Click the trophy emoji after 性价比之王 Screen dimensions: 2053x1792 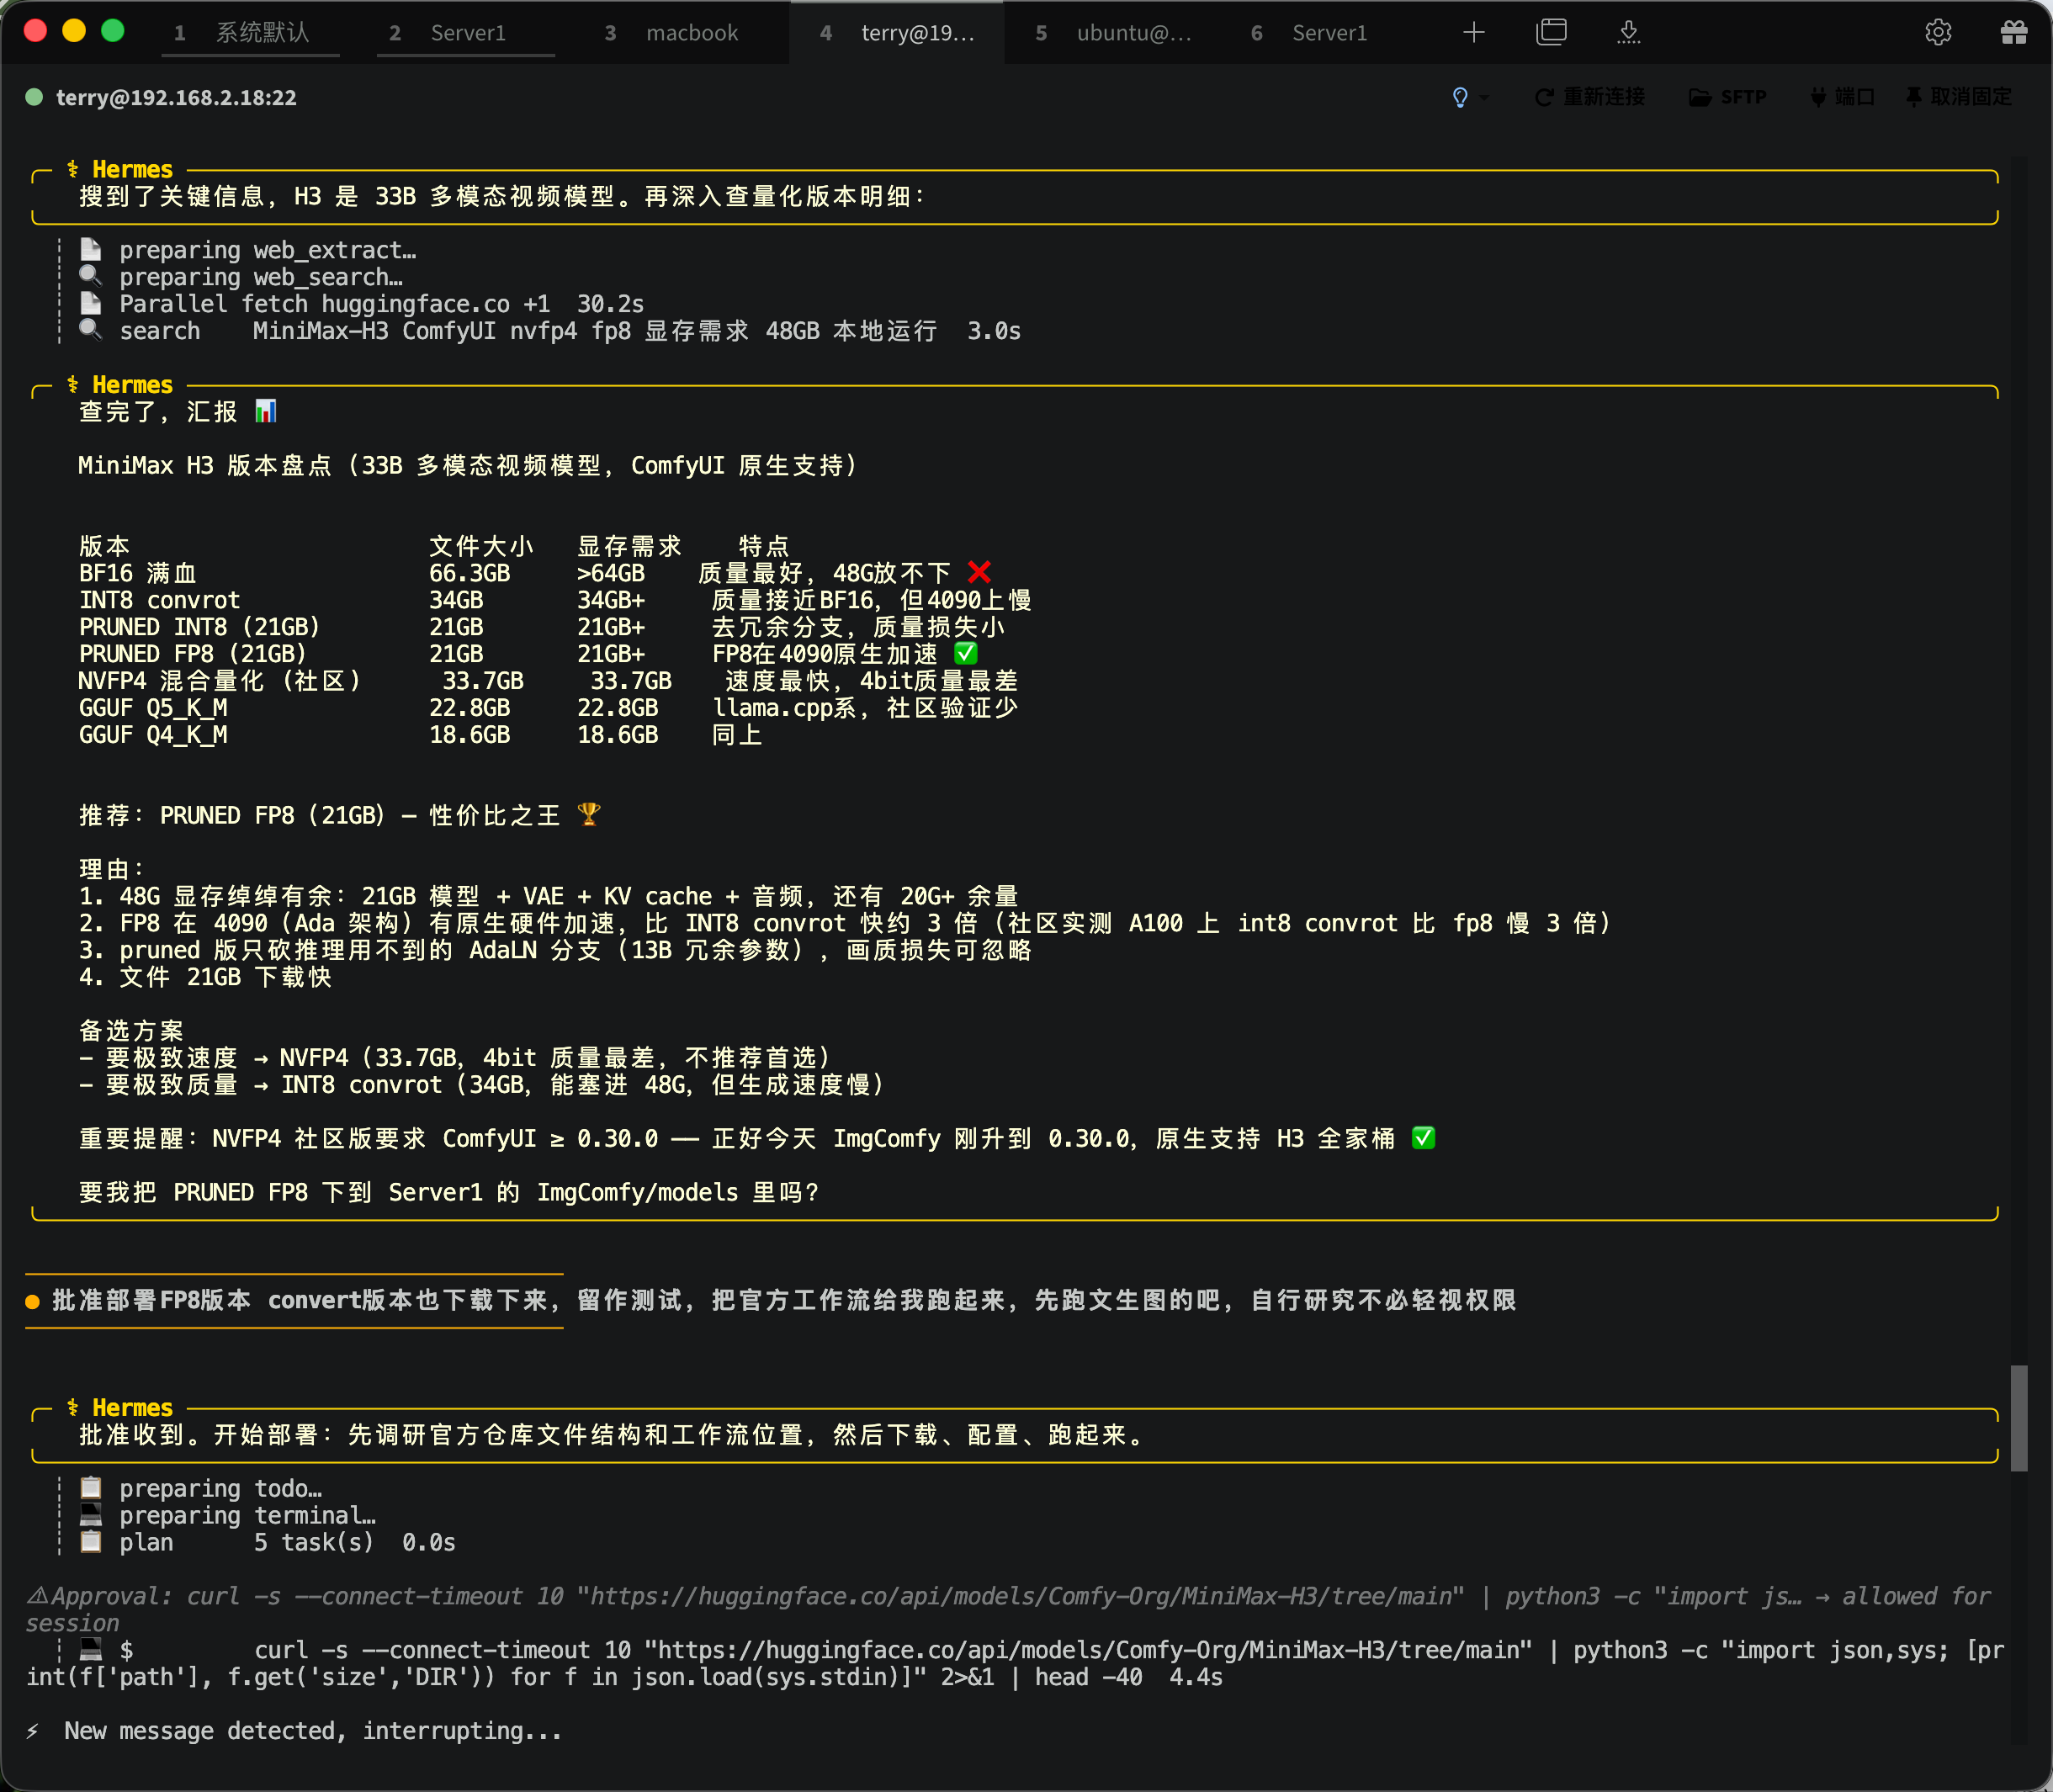[x=589, y=815]
